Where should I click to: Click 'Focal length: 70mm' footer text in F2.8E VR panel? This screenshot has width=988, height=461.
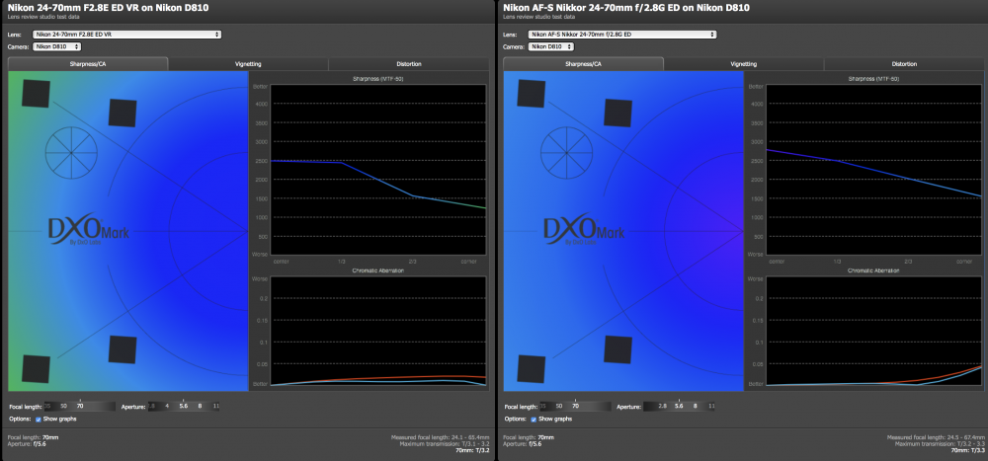pyautogui.click(x=34, y=437)
